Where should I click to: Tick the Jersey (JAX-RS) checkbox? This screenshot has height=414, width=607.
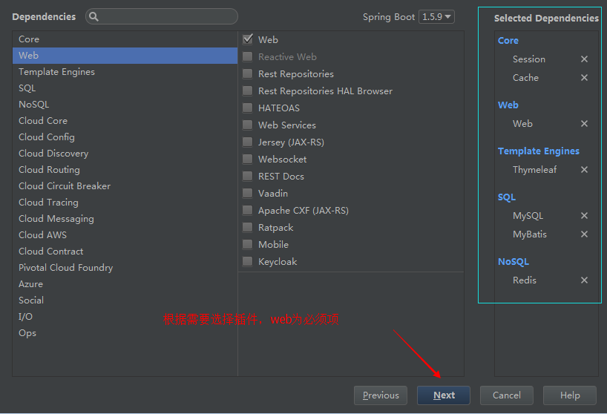point(247,142)
